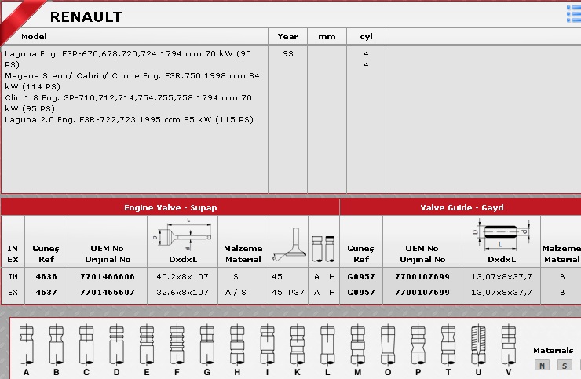
Task: Open the list view icon top right
Action: click(573, 13)
